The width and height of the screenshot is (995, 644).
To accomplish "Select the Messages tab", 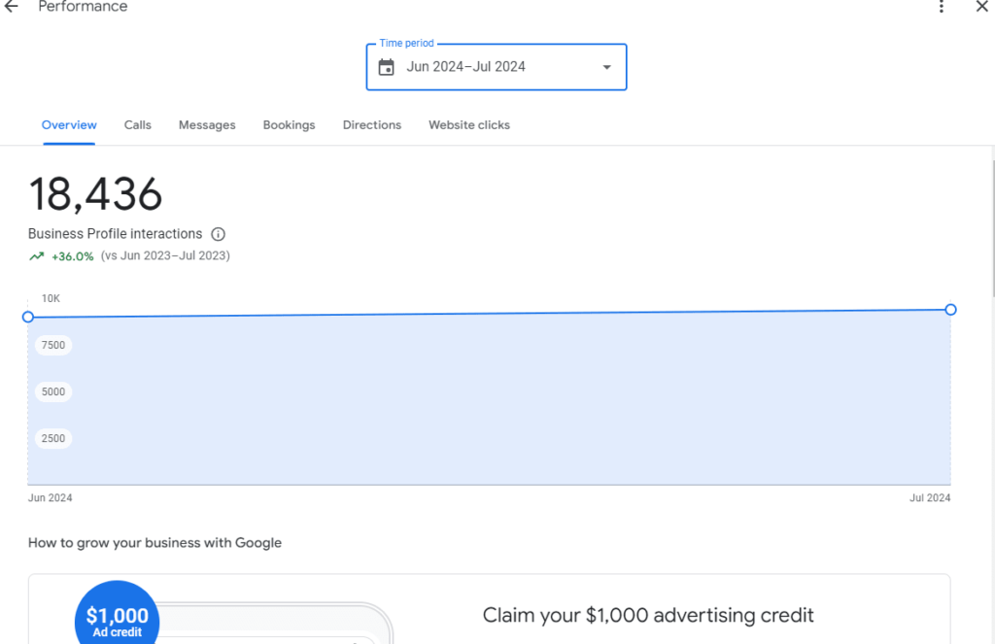I will coord(207,125).
